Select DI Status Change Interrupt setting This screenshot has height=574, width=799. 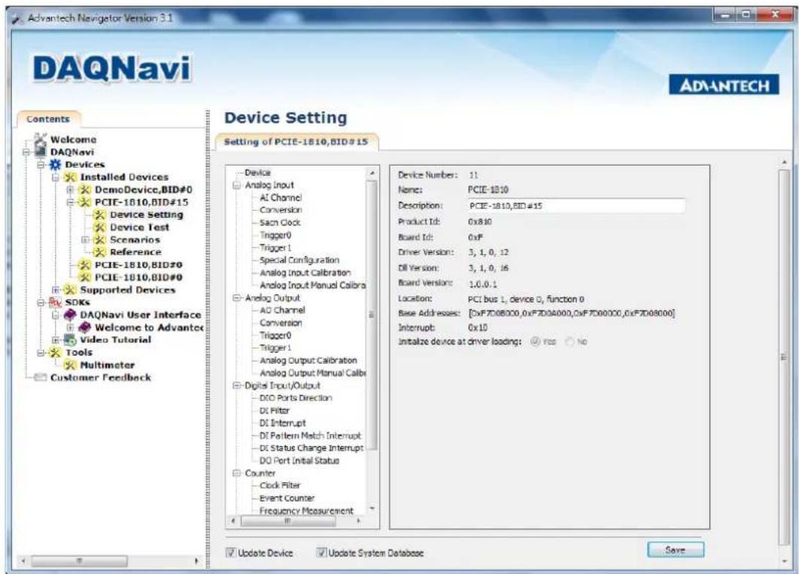pos(311,447)
